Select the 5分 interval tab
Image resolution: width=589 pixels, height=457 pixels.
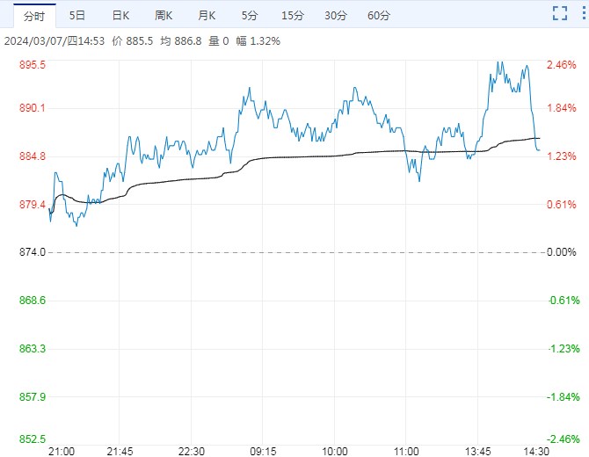pos(250,16)
